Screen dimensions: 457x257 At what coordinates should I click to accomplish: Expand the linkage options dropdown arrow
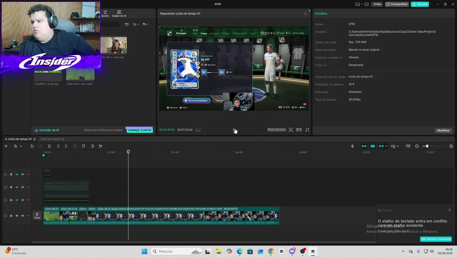pos(386,146)
